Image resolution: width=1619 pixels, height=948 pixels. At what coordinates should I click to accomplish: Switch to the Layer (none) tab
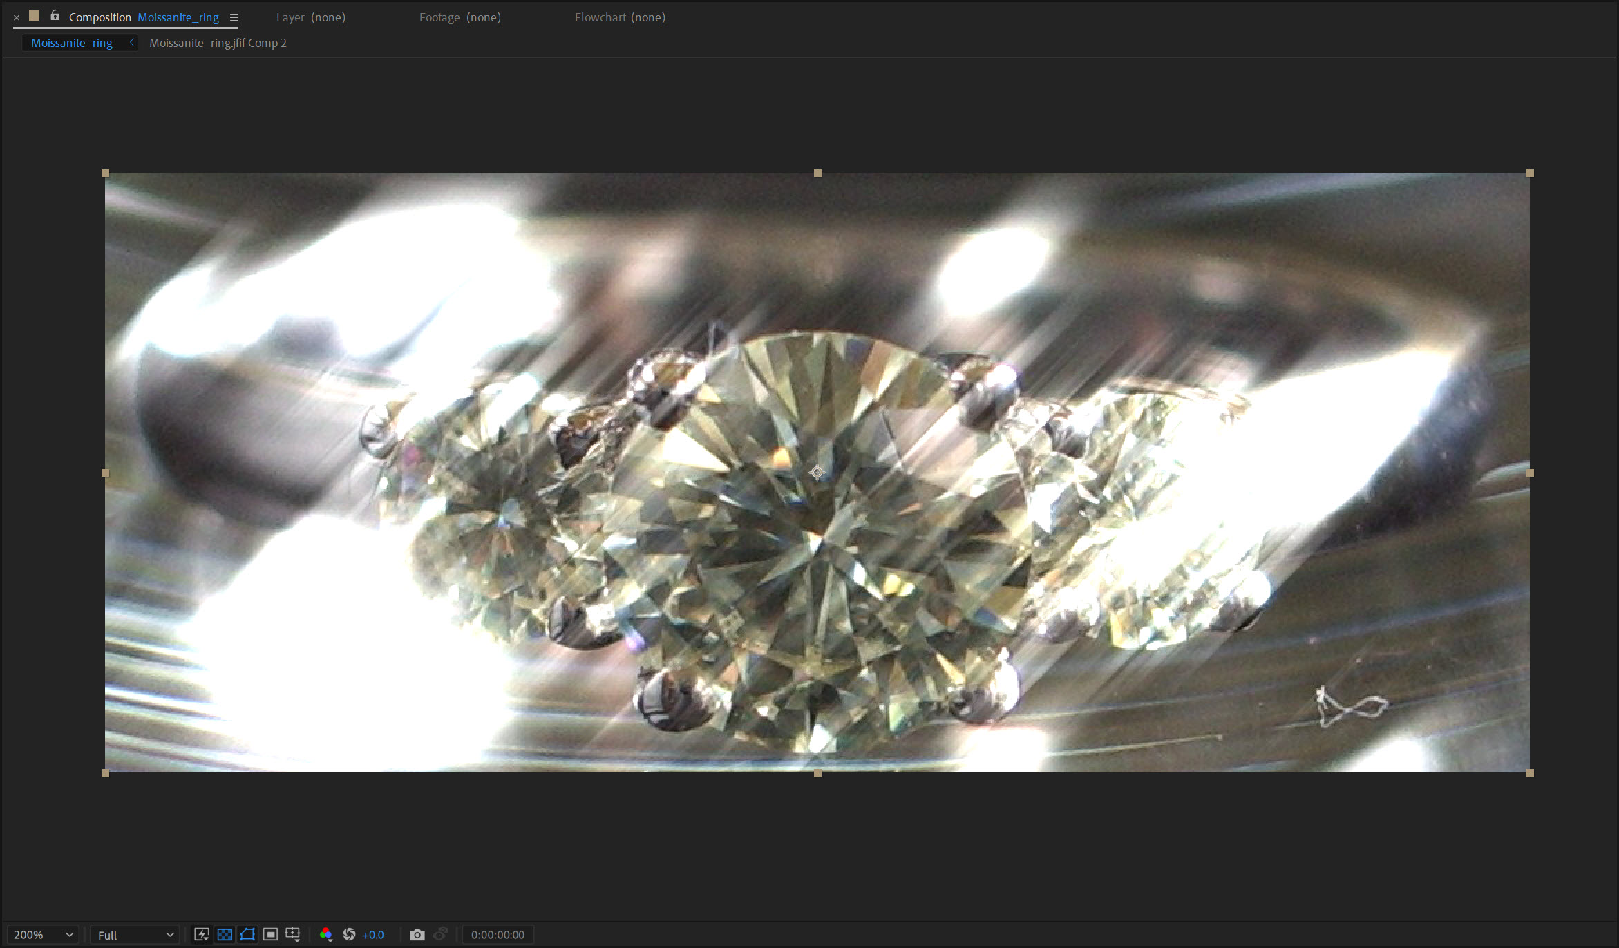click(x=310, y=17)
